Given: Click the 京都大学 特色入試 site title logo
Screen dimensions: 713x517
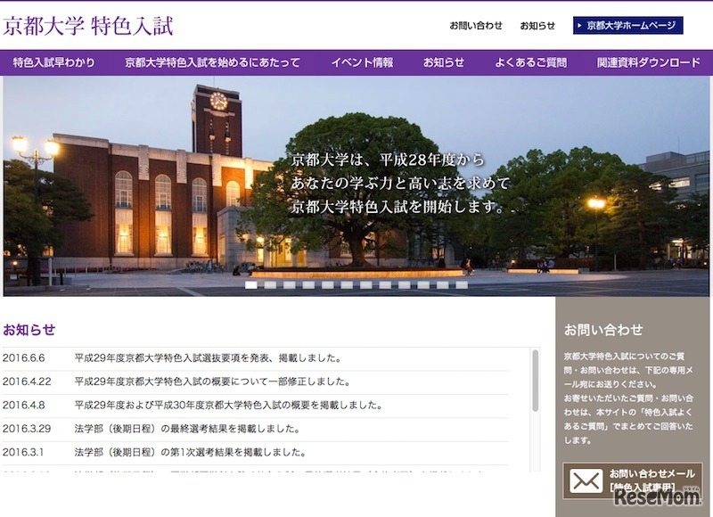Looking at the screenshot, I should coord(88,26).
